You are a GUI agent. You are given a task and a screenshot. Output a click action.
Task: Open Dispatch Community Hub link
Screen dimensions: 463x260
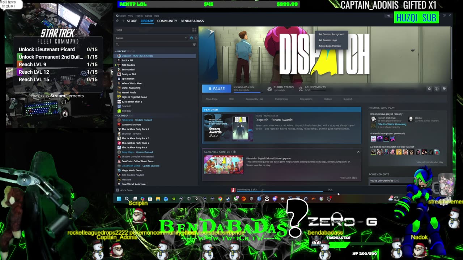254,99
